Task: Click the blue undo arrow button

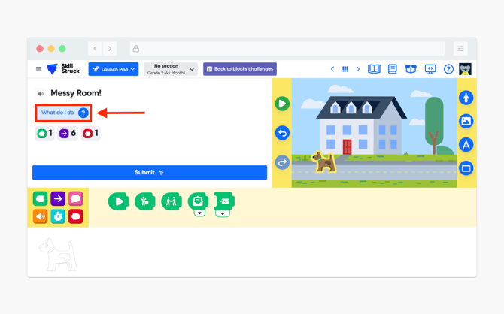Action: pyautogui.click(x=282, y=133)
